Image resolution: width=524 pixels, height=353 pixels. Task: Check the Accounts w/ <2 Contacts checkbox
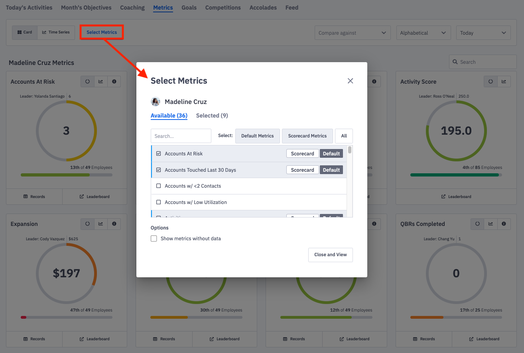[x=158, y=186]
